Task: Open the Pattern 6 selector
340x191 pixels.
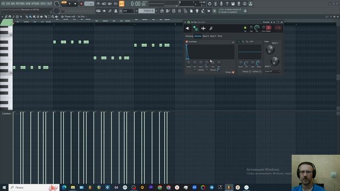Action: point(147,11)
